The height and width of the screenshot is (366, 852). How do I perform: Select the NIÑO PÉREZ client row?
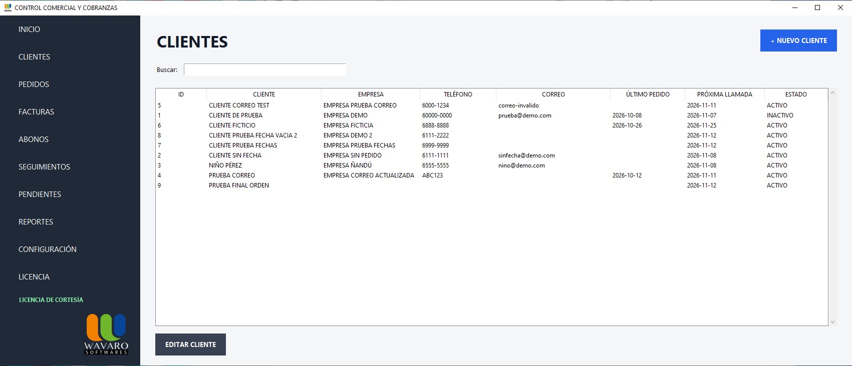[491, 165]
